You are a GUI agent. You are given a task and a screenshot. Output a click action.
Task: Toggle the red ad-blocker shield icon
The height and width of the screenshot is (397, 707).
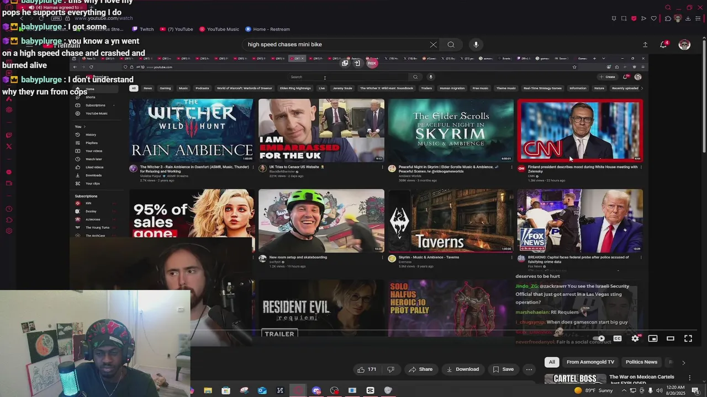point(634,18)
